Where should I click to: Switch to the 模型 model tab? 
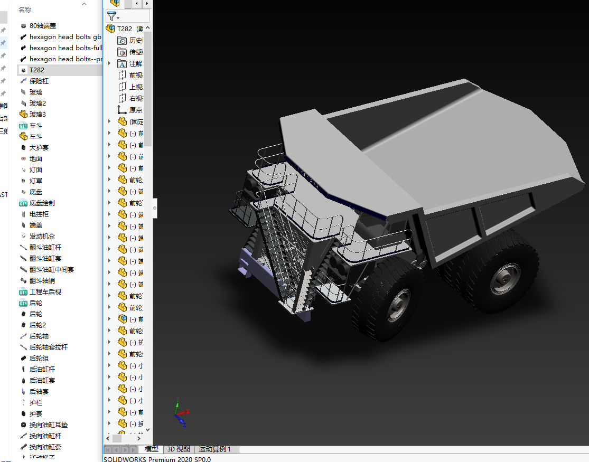click(x=152, y=449)
